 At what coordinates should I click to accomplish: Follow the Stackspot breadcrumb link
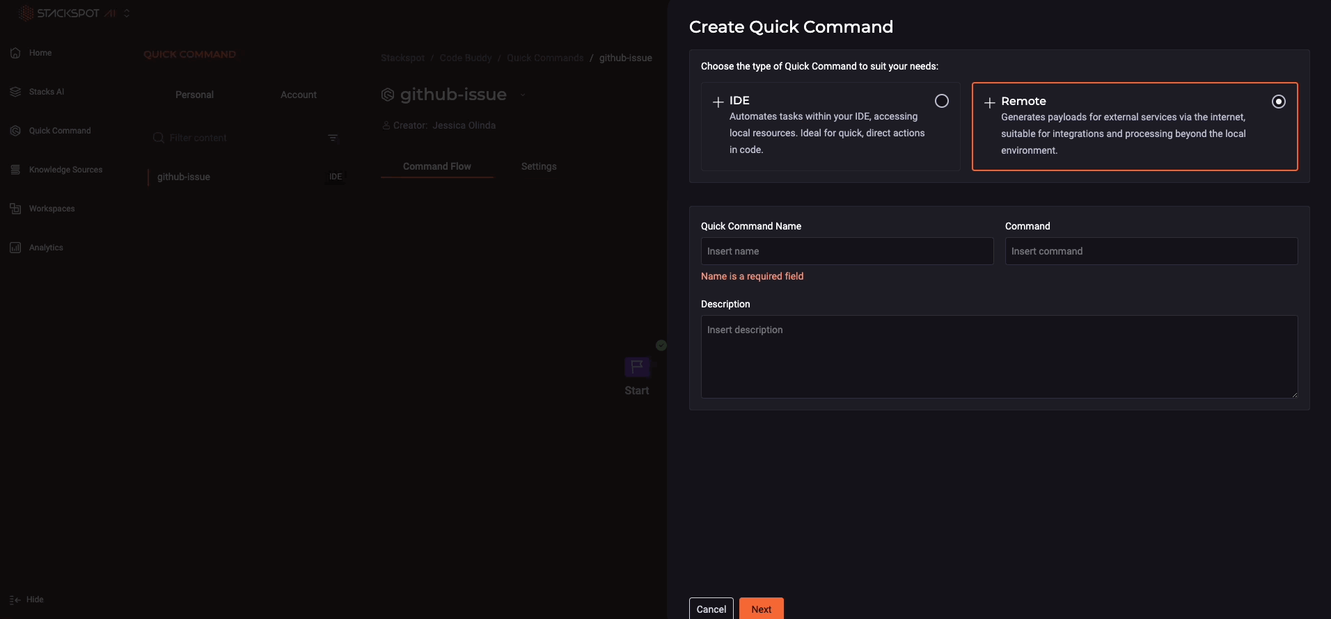(402, 58)
